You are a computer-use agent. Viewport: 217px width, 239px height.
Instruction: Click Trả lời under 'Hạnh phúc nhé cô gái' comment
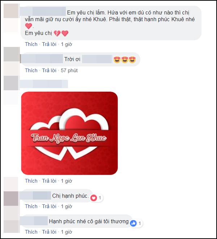tap(49, 232)
